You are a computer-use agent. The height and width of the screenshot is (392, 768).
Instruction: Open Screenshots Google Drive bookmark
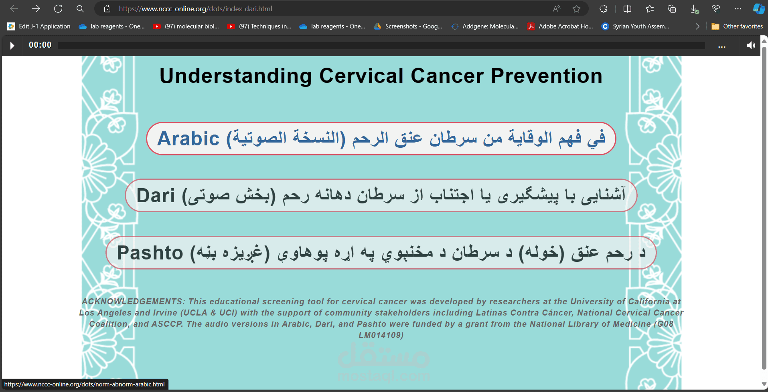pos(408,26)
